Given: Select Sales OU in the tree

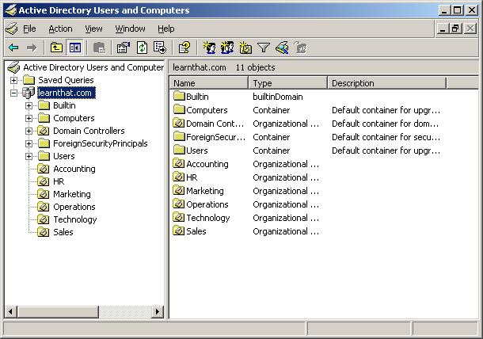Looking at the screenshot, I should click(63, 232).
